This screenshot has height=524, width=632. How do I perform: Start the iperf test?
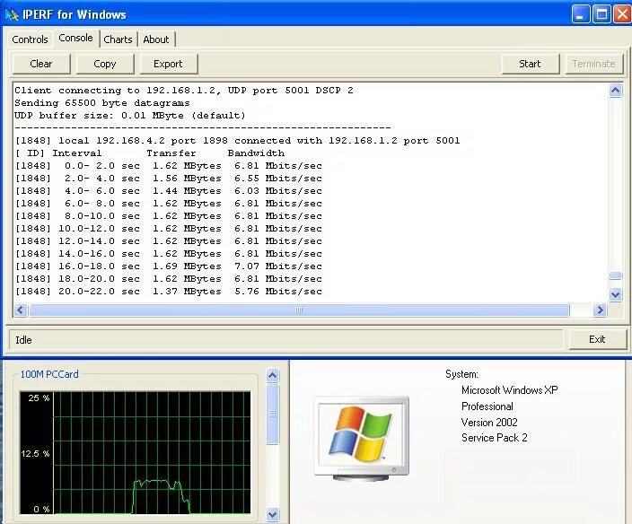pyautogui.click(x=530, y=64)
